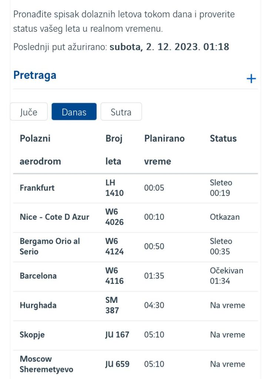Click the Pretraga heading
The width and height of the screenshot is (271, 379).
click(35, 75)
